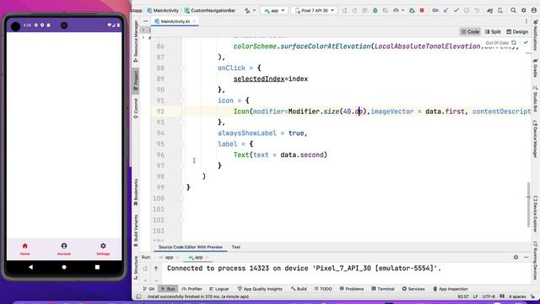Viewport: 540px width, 304px height.
Task: Open IDE settings gear in toolbar
Action: pos(524,11)
